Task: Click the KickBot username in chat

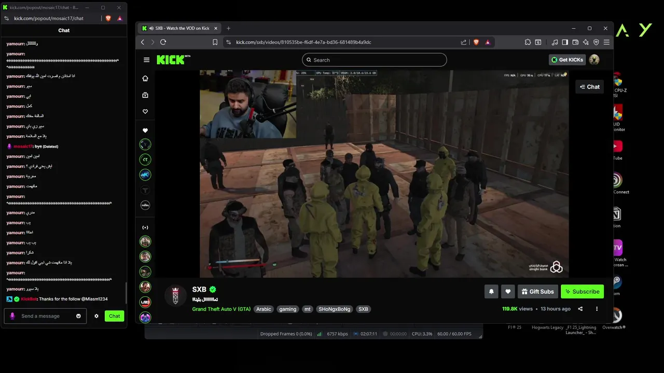Action: pos(29,299)
